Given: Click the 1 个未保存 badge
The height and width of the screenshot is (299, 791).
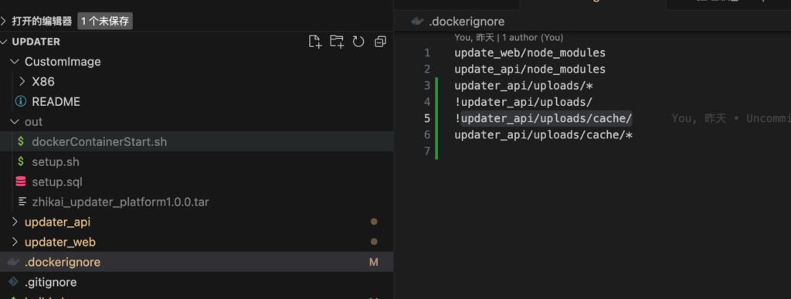Looking at the screenshot, I should [105, 21].
